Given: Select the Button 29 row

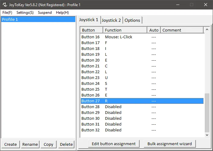Looking at the screenshot, I should 142,112.
